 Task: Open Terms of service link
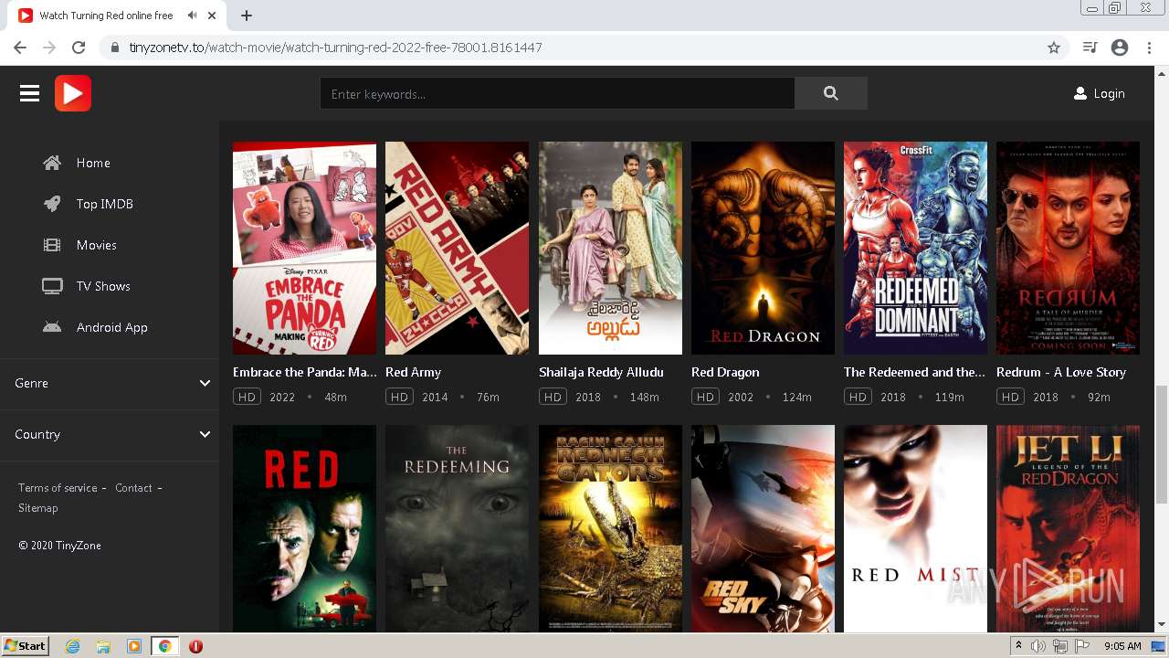(x=58, y=488)
